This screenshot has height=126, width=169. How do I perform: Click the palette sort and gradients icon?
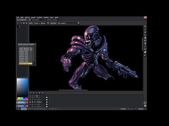(21, 23)
